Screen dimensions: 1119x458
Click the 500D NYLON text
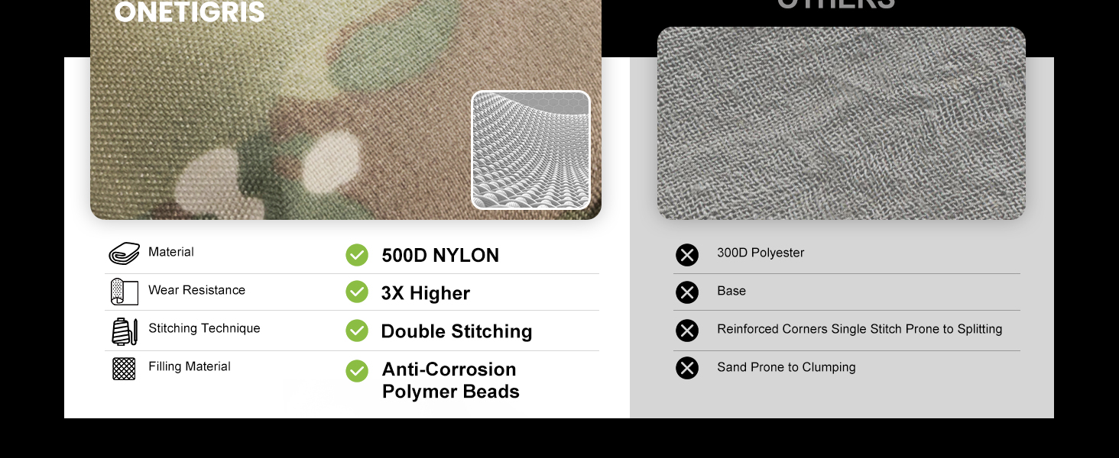[x=440, y=255]
